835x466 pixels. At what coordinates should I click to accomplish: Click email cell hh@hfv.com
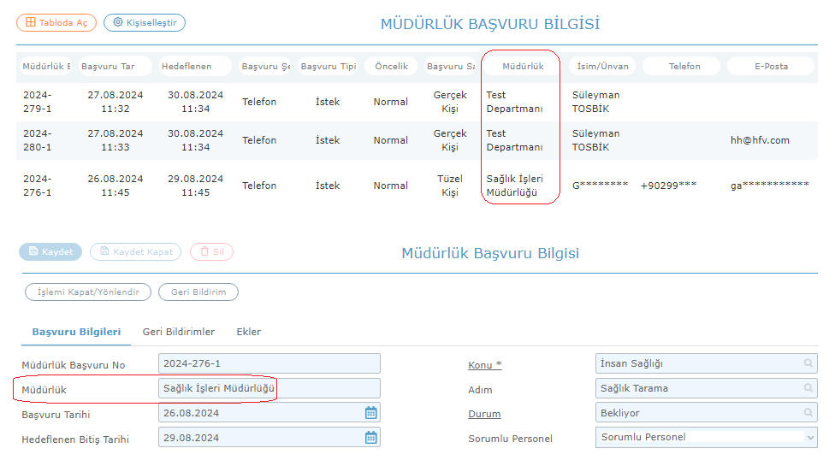760,140
